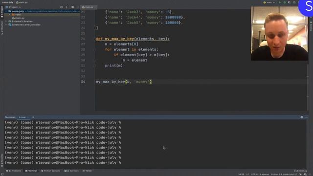This screenshot has width=313, height=176.
Task: Expand Scratches and Consoles node
Action: [6, 25]
